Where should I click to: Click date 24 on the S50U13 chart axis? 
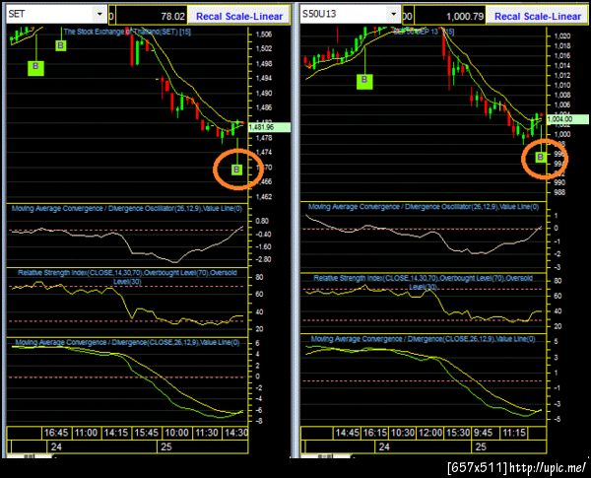click(x=384, y=447)
